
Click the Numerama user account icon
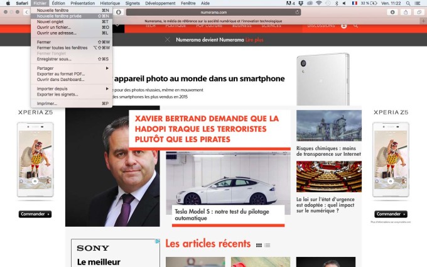(x=344, y=26)
